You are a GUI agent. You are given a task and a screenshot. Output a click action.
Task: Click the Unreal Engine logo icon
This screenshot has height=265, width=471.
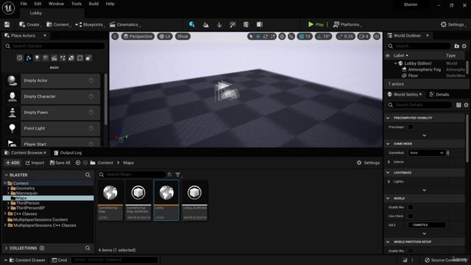(x=8, y=8)
